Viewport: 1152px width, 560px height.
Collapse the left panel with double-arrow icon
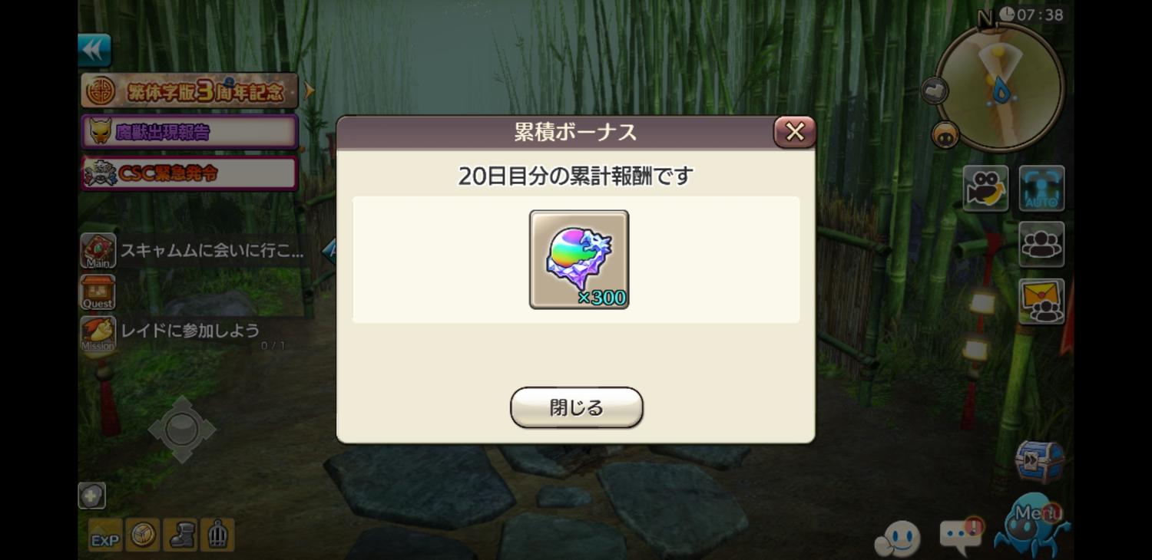coord(94,51)
